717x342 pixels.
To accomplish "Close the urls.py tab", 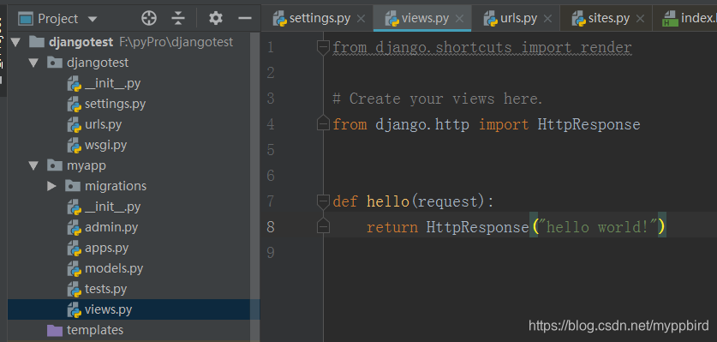I will click(x=547, y=19).
